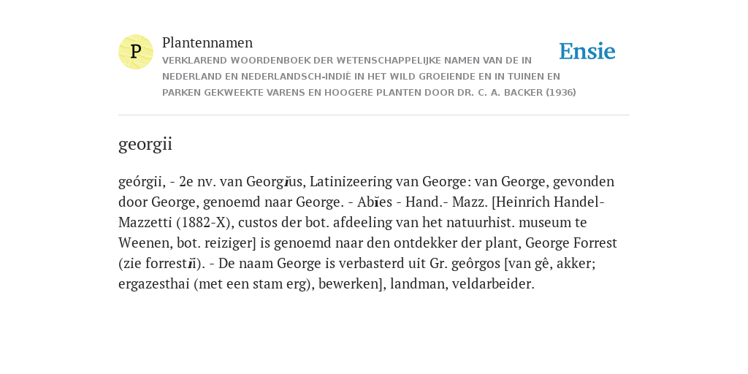Click the name George Forrest

(x=571, y=243)
